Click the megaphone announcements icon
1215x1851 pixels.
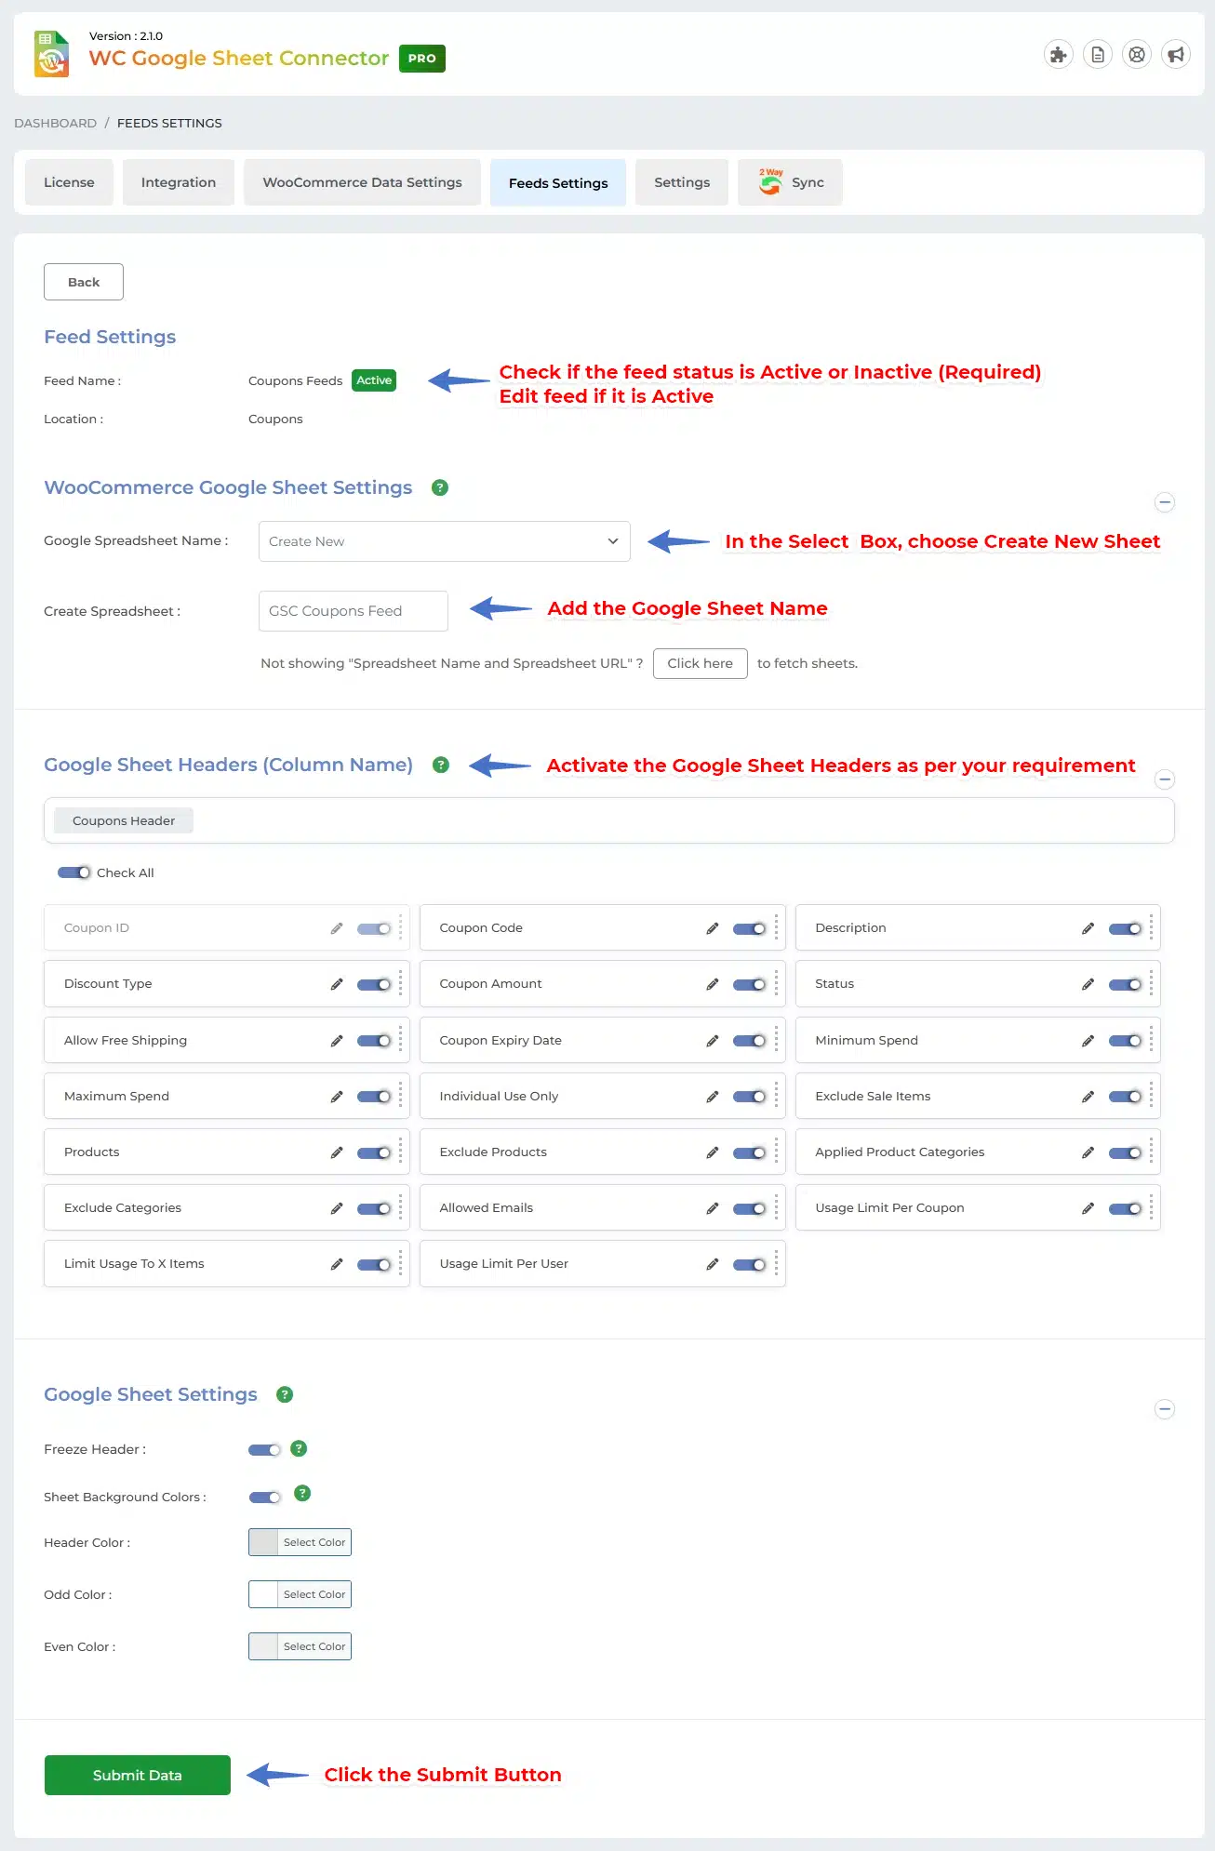click(x=1176, y=55)
